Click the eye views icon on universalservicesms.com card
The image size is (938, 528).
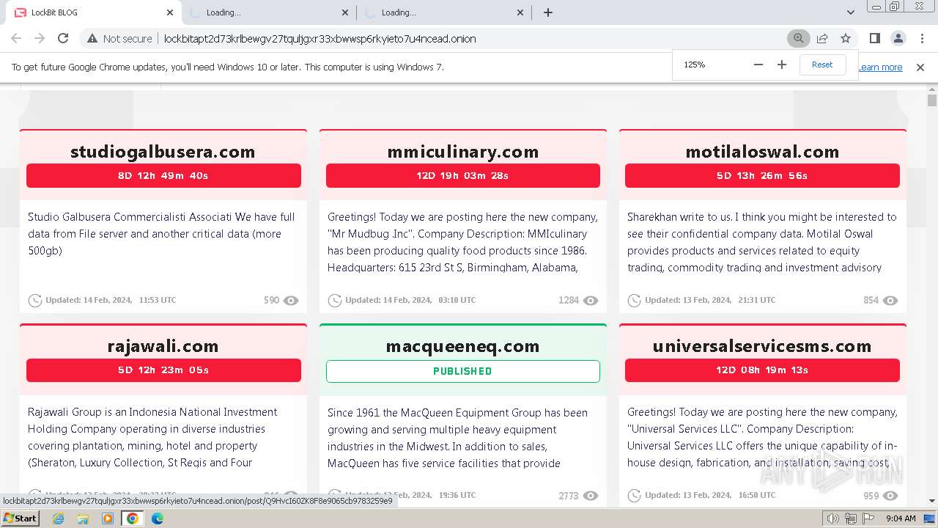890,496
